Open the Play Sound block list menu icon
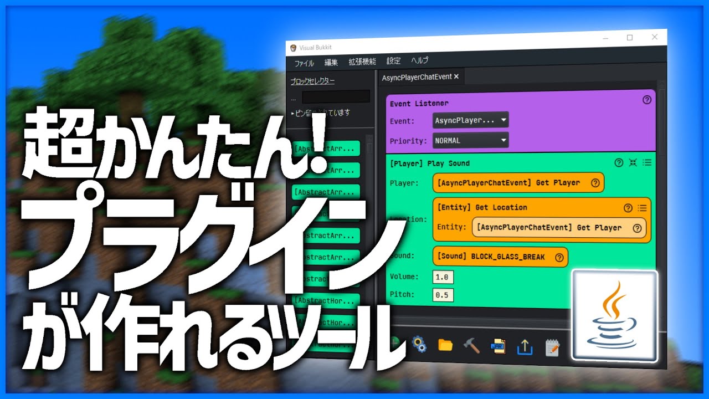This screenshot has height=399, width=709. pyautogui.click(x=647, y=163)
